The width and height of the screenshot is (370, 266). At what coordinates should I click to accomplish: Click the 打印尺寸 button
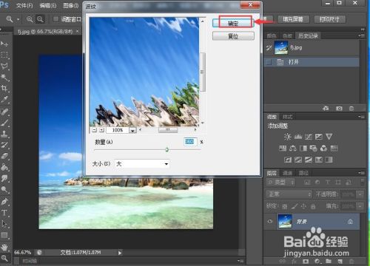(x=329, y=19)
